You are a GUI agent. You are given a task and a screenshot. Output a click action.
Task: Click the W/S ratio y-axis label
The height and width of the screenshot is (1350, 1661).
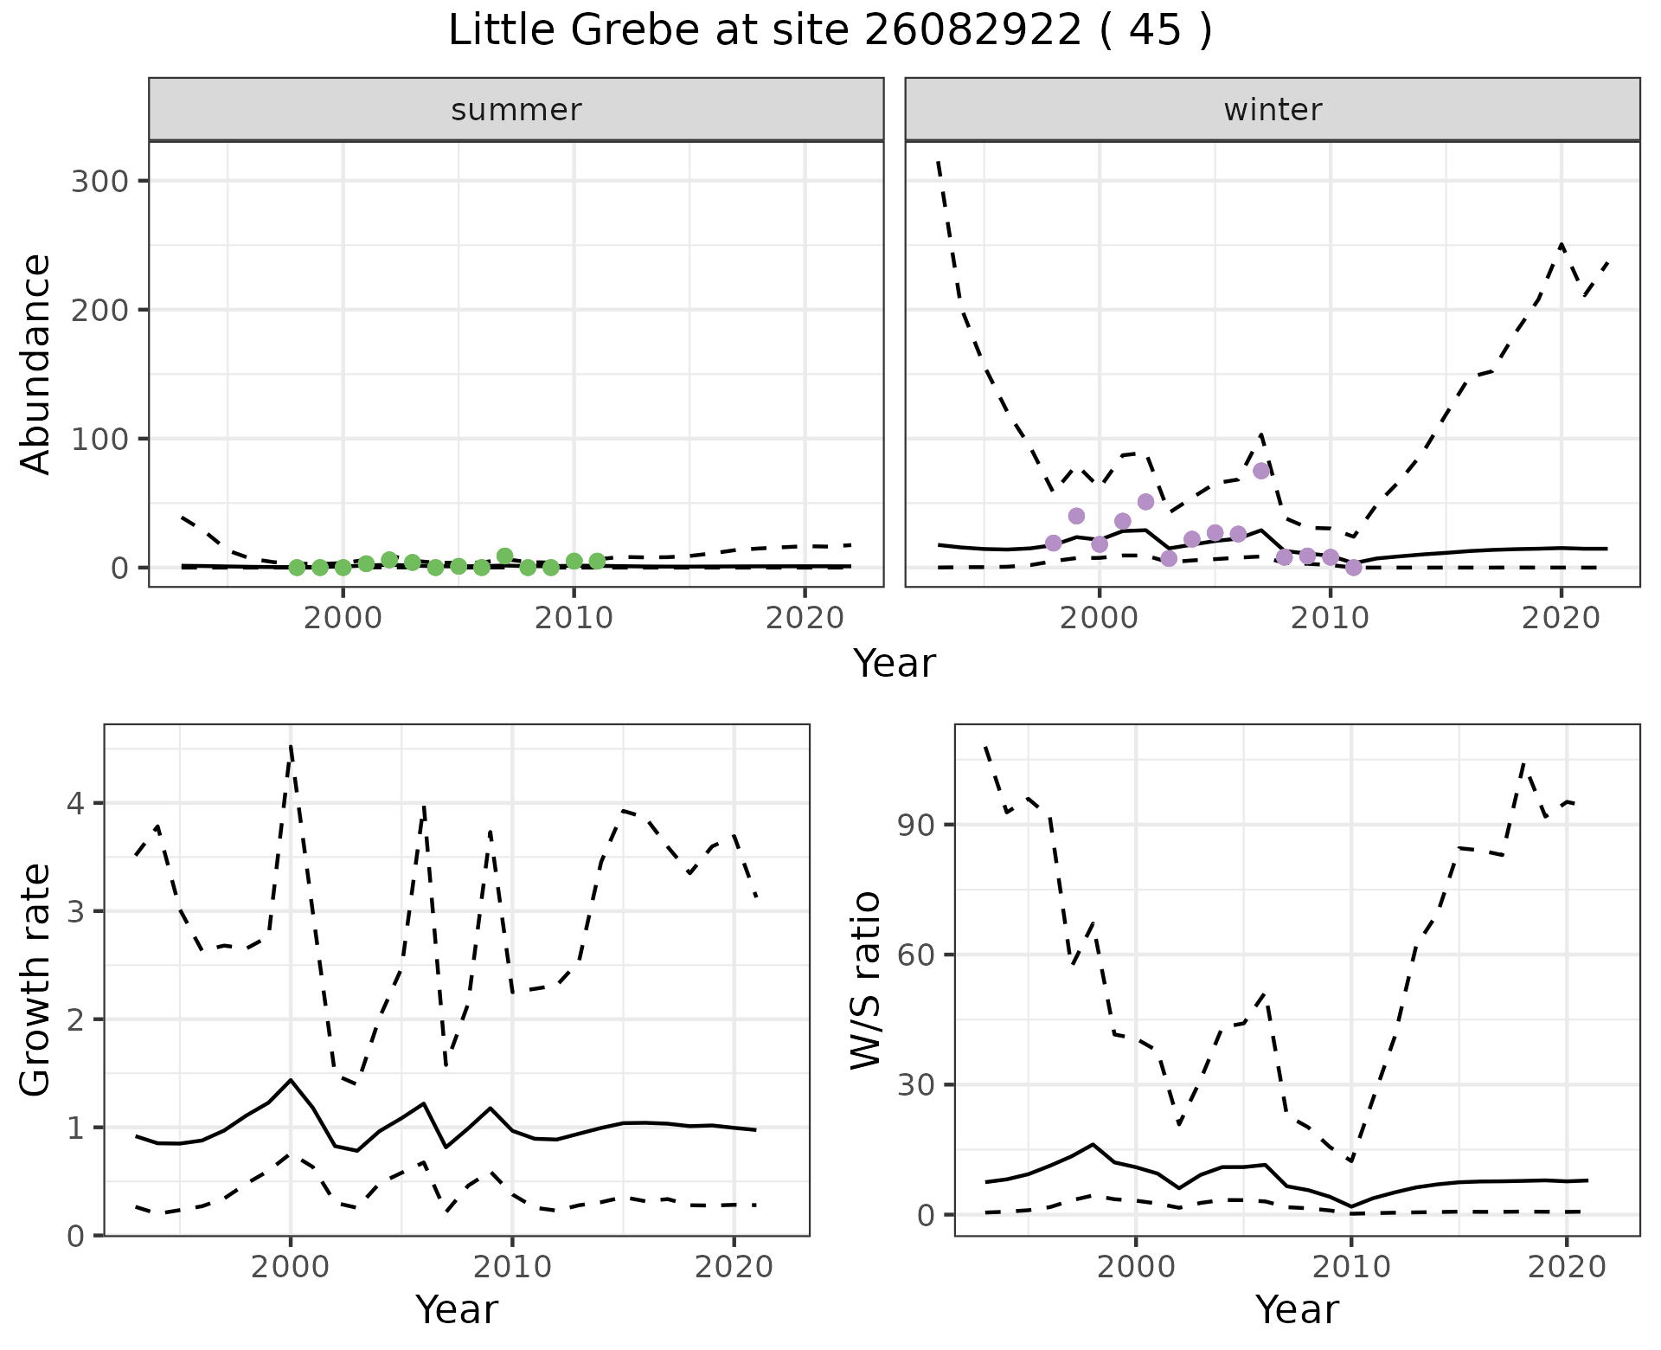coord(865,980)
